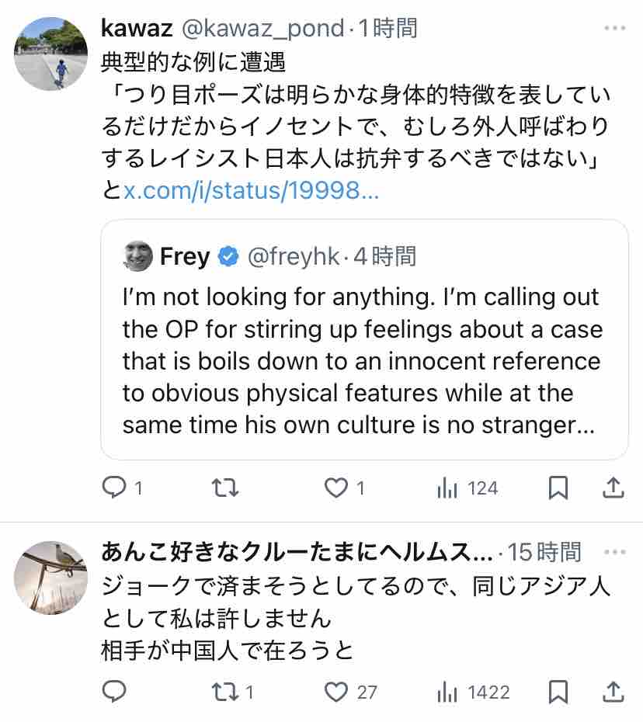The width and height of the screenshot is (643, 722).
Task: Like the tweet with 27 likes
Action: point(335,691)
